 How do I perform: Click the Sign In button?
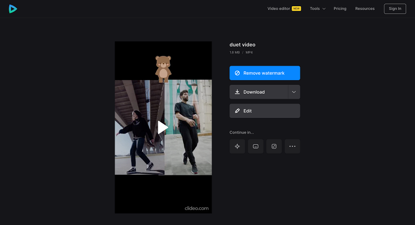pyautogui.click(x=395, y=9)
